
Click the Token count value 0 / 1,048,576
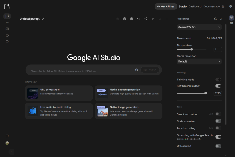click(x=214, y=38)
